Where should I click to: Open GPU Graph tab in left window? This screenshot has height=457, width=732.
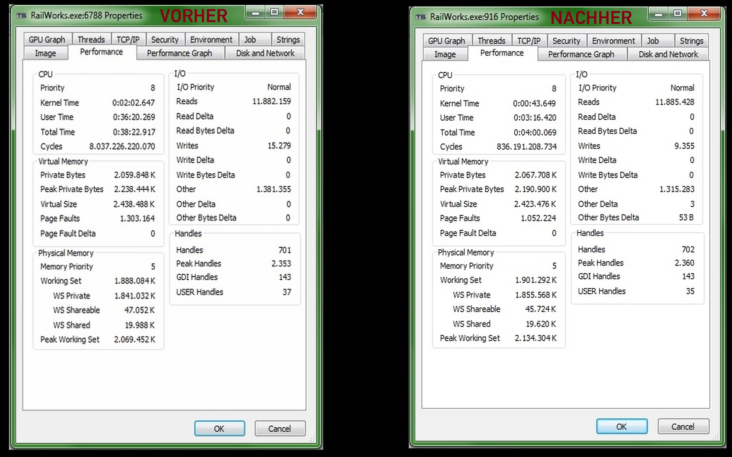(47, 40)
